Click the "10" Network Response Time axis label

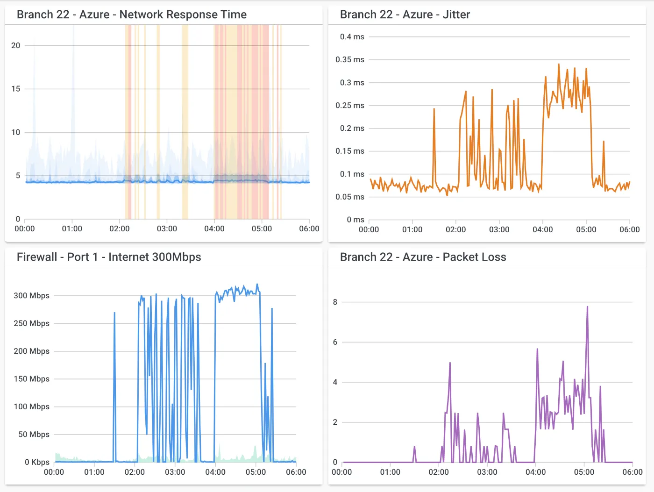16,132
